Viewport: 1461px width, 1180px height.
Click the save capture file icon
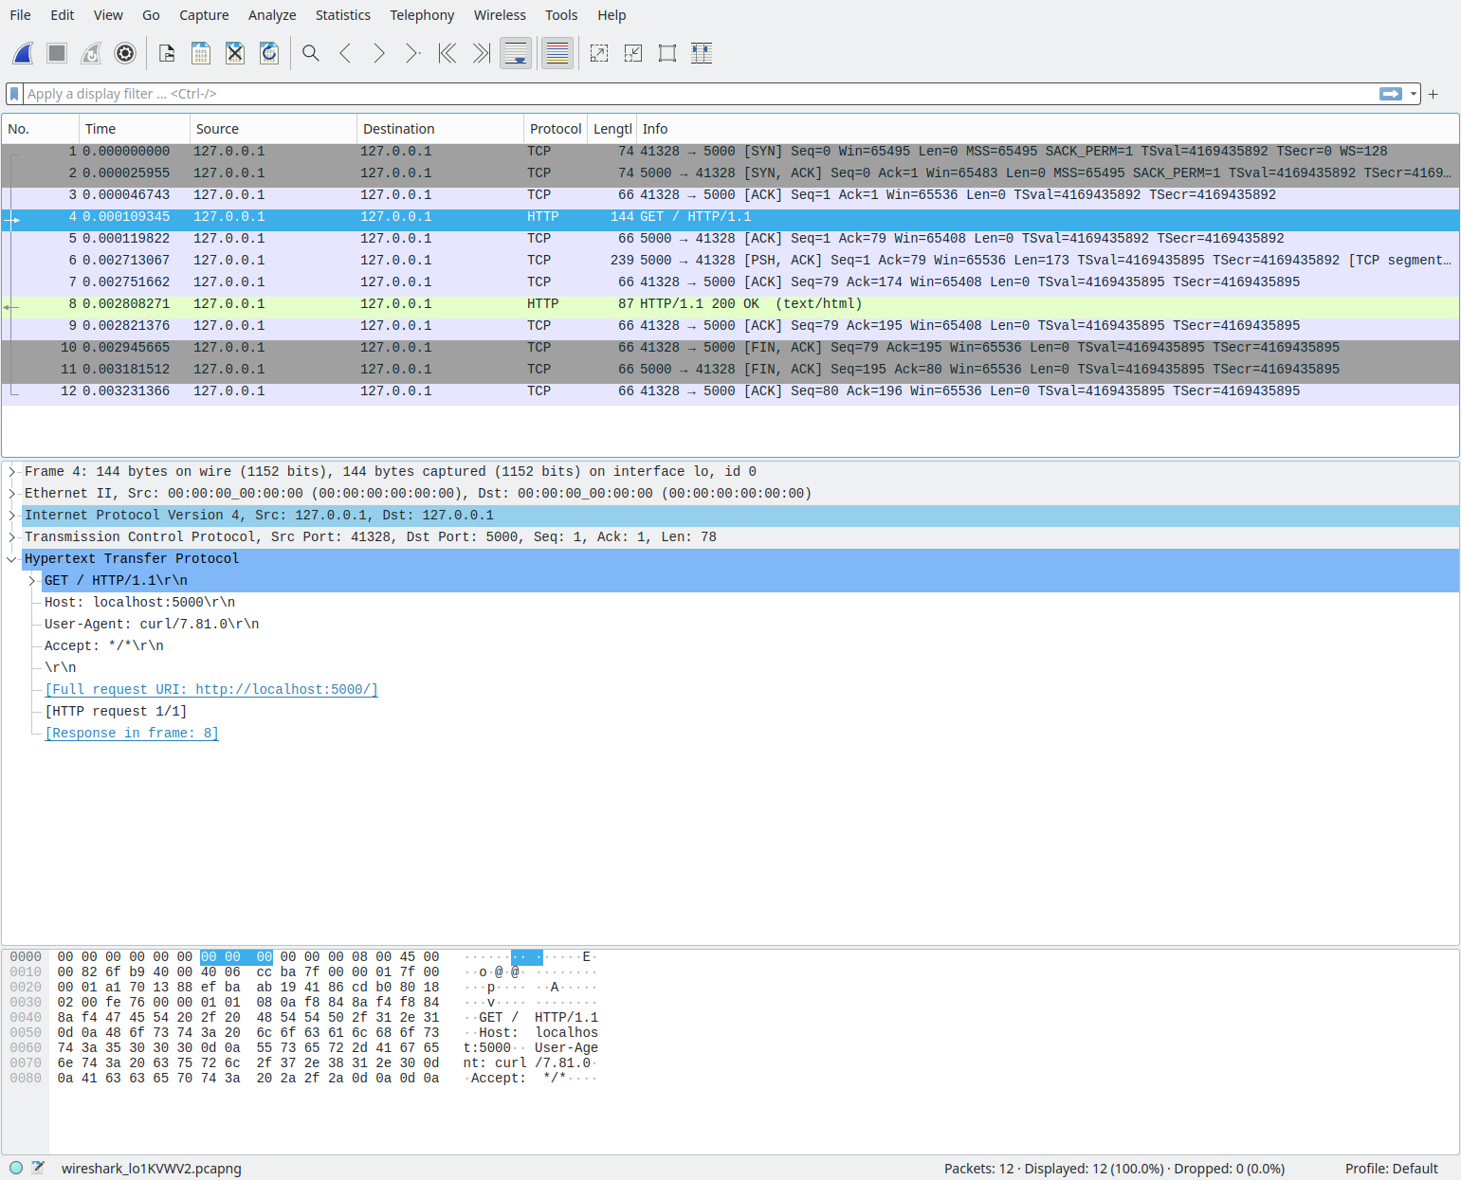pyautogui.click(x=201, y=53)
